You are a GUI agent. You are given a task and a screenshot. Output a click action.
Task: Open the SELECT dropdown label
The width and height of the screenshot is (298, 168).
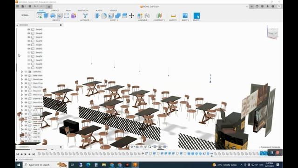pos(196,20)
